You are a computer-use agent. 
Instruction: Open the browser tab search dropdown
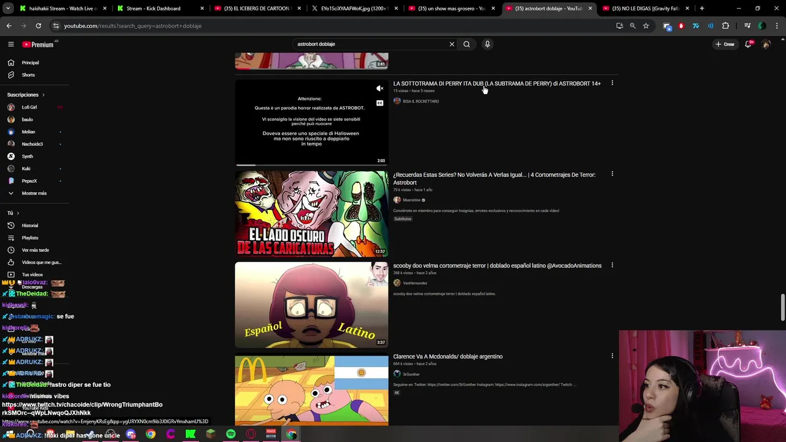pyautogui.click(x=9, y=9)
